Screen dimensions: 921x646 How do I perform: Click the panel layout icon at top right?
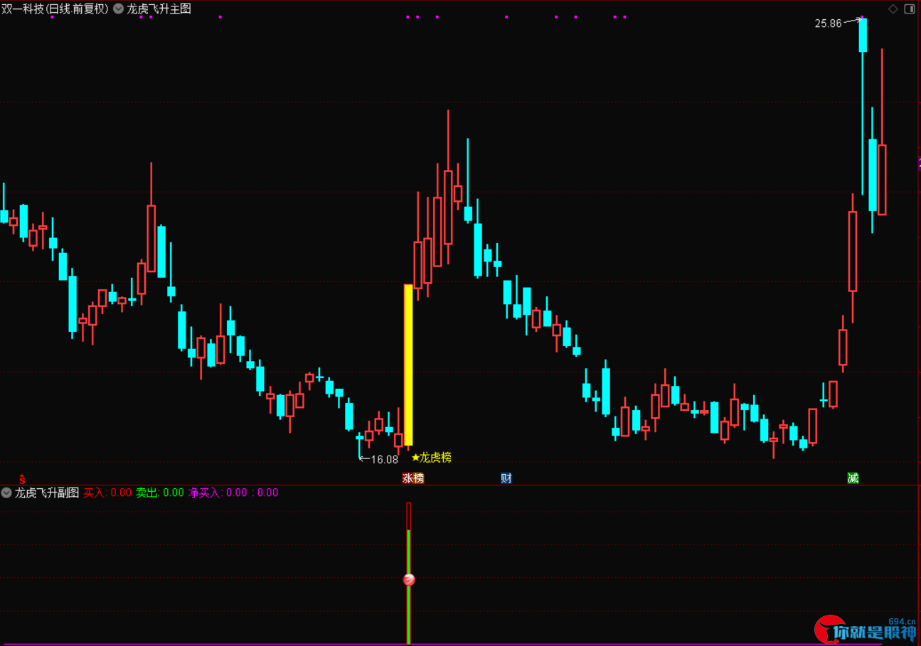(x=910, y=9)
